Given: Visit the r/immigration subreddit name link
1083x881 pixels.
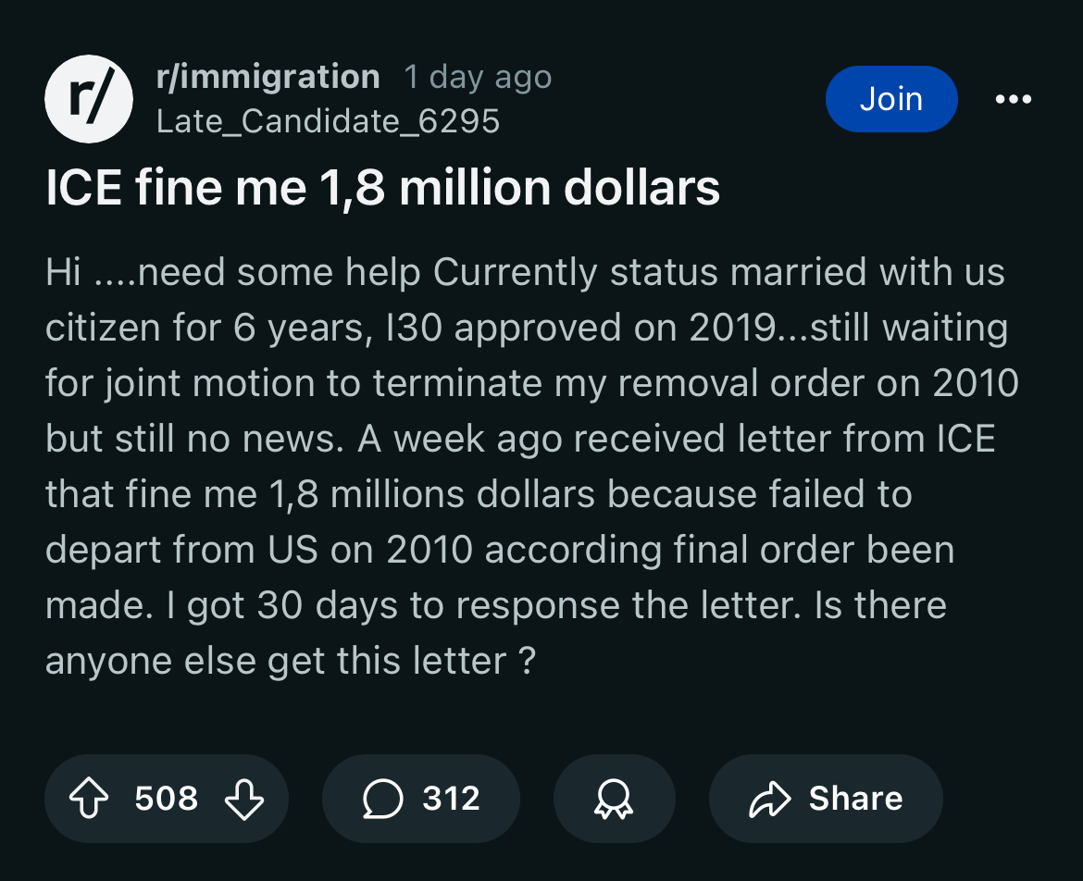Looking at the screenshot, I should point(268,77).
